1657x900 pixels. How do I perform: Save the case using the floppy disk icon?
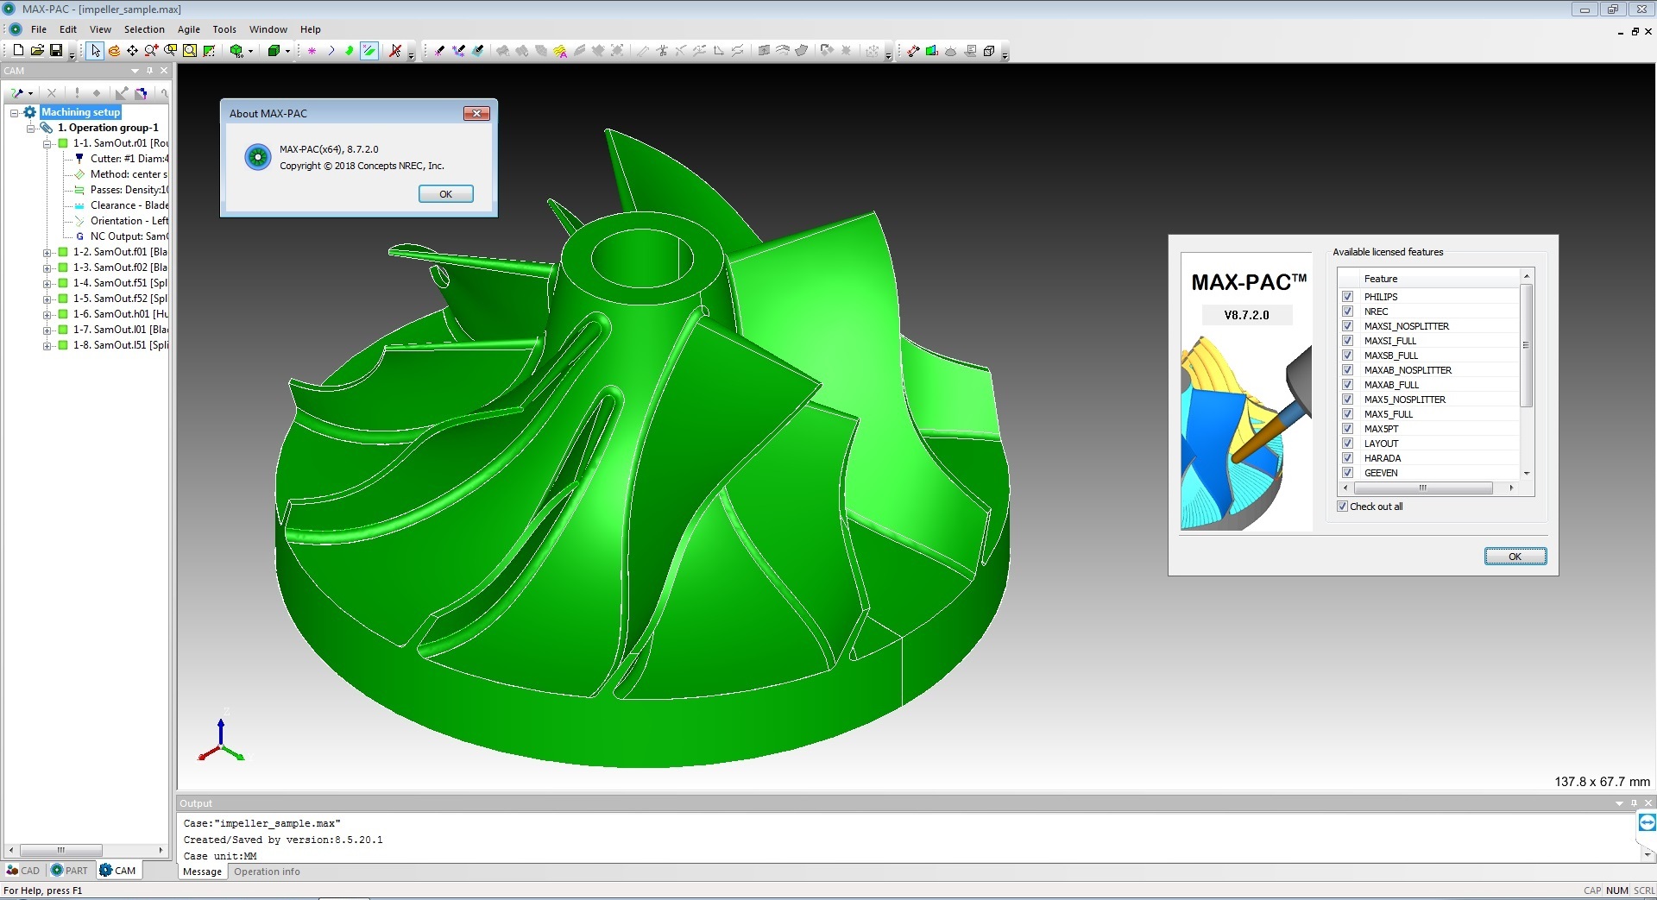pos(56,51)
